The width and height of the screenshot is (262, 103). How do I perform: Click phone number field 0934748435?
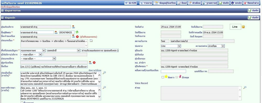(67, 32)
